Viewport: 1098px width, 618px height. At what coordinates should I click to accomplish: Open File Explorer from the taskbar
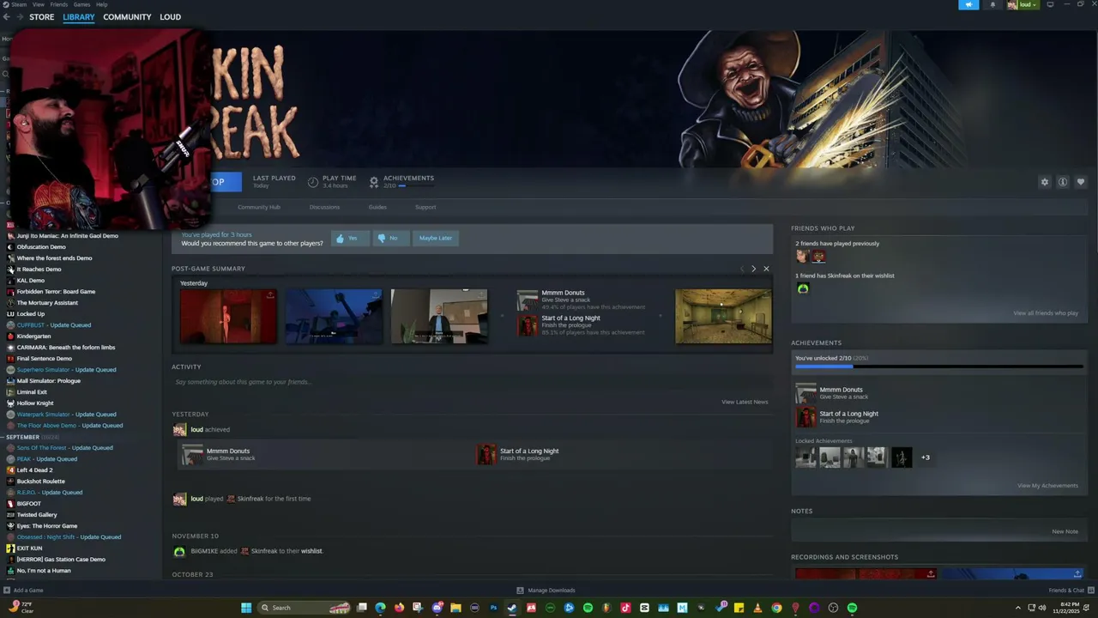pyautogui.click(x=455, y=608)
